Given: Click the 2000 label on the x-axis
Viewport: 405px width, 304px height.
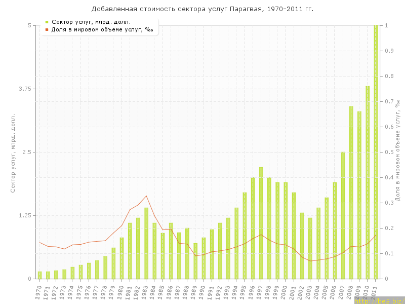Looking at the screenshot, I should pos(285,291).
